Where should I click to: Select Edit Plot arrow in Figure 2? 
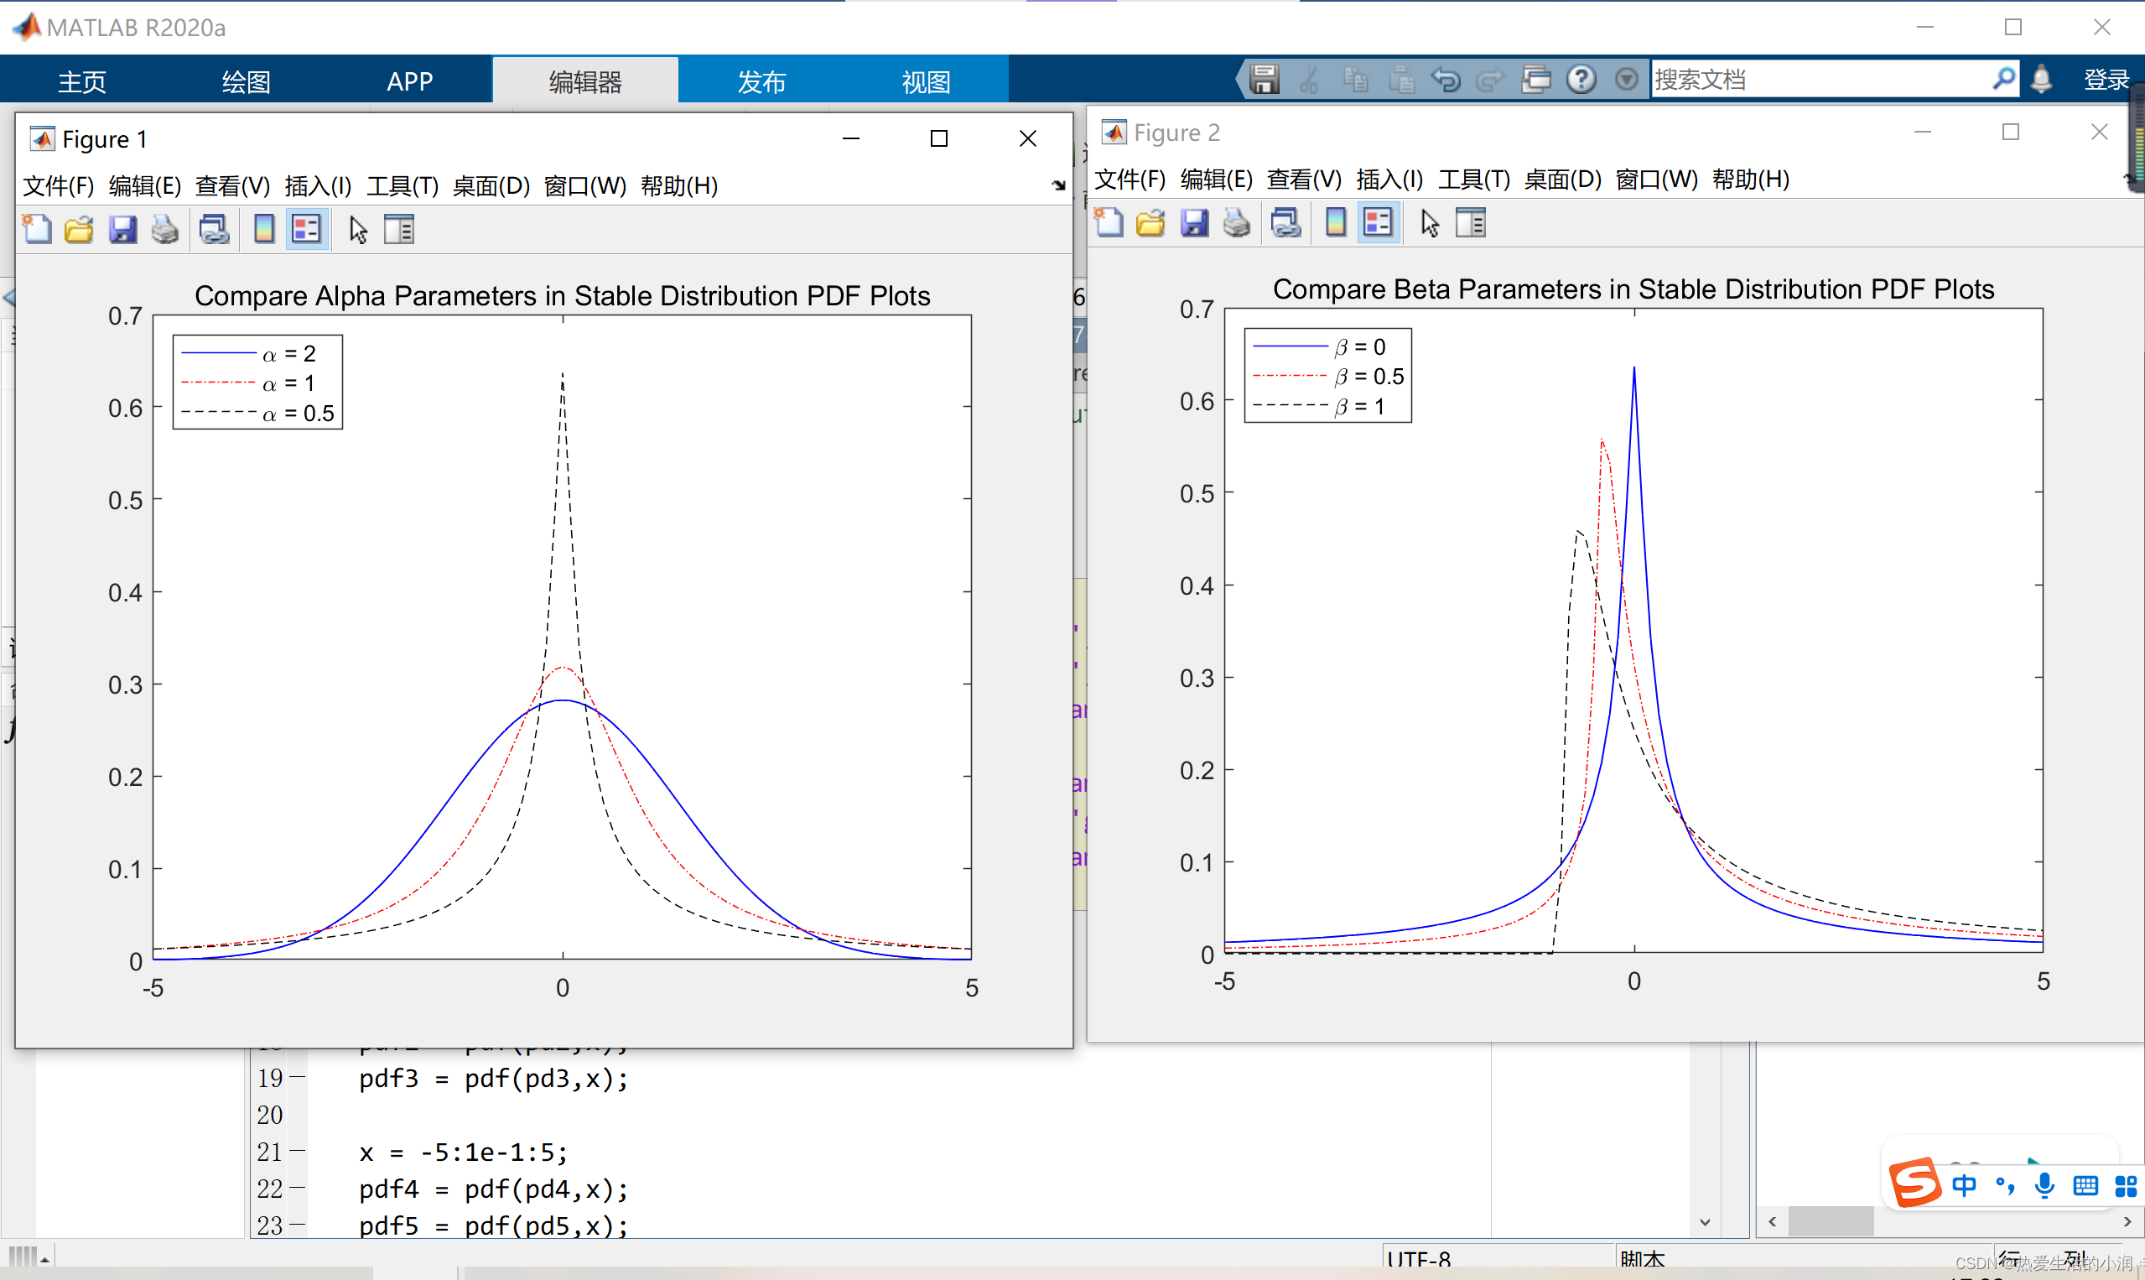click(x=1431, y=222)
